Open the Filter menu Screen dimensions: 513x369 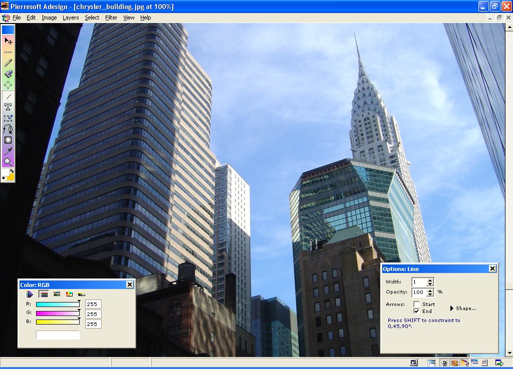(111, 17)
